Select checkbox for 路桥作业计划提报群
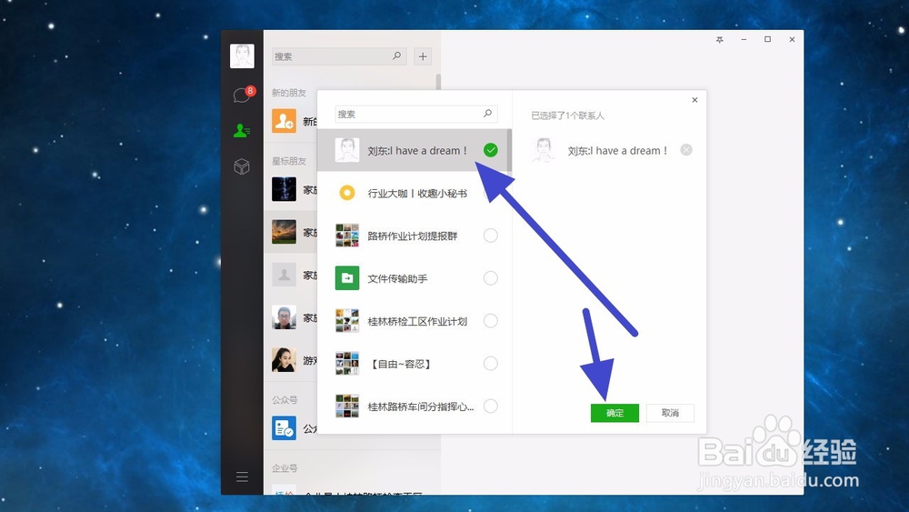The width and height of the screenshot is (909, 512). click(x=491, y=236)
